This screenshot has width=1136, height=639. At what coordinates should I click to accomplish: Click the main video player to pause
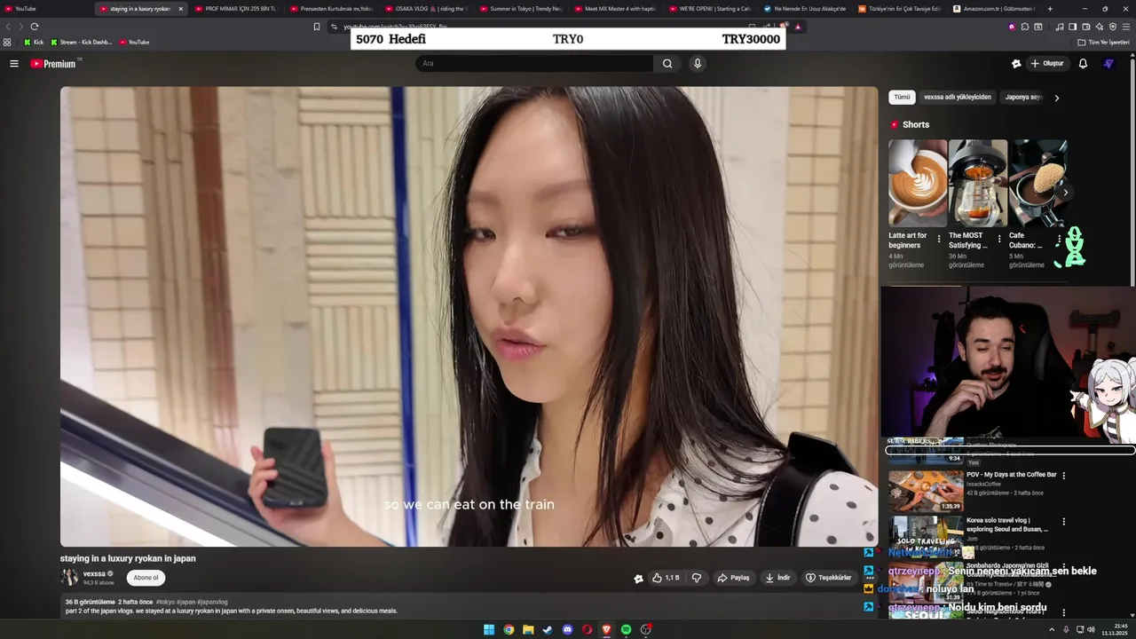tap(469, 316)
